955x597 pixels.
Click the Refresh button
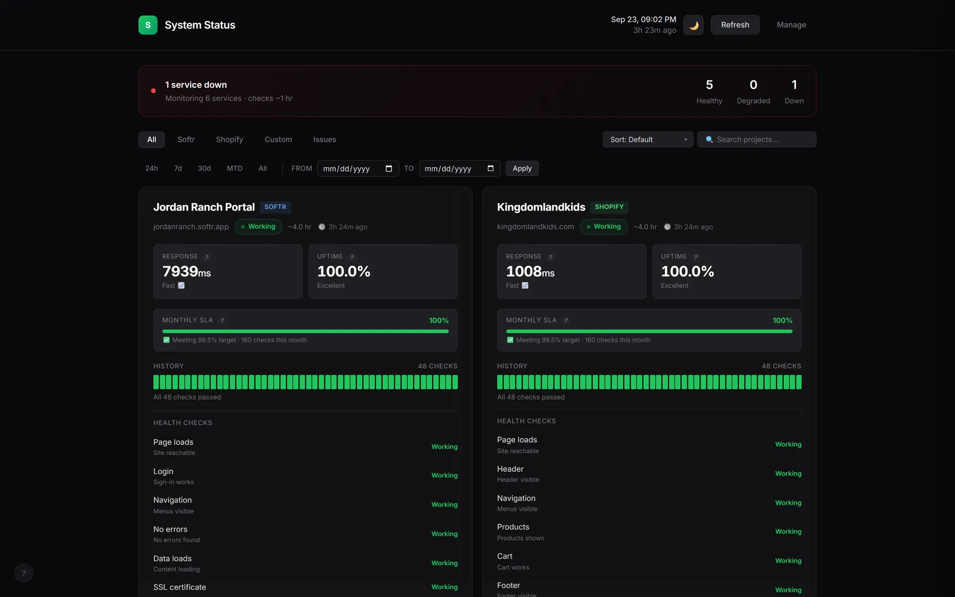735,25
